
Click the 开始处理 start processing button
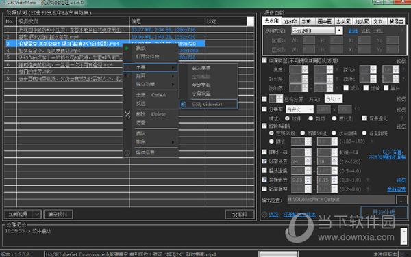tap(384, 212)
